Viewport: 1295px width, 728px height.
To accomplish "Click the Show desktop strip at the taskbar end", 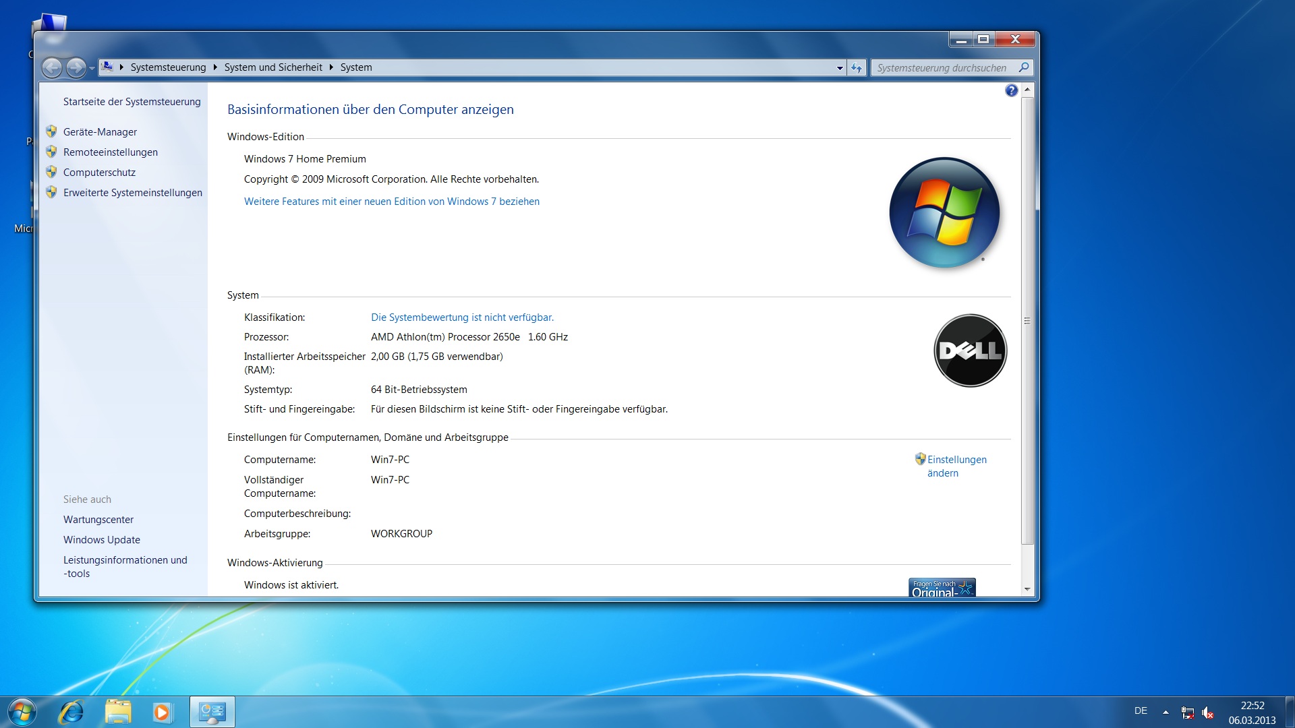I will (1290, 712).
